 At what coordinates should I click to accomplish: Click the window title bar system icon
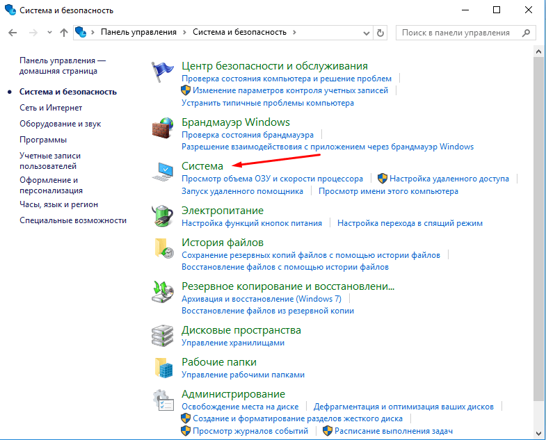(10, 10)
